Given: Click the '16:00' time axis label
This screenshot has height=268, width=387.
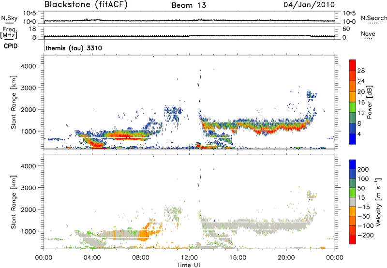Looking at the screenshot, I should pos(238,258).
